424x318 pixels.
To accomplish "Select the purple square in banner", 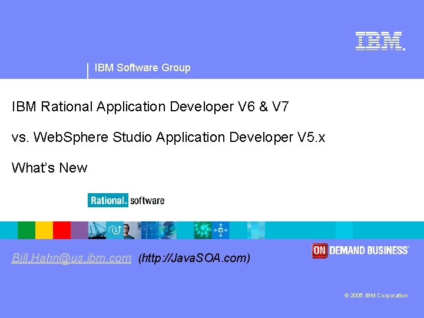I will coord(79,230).
